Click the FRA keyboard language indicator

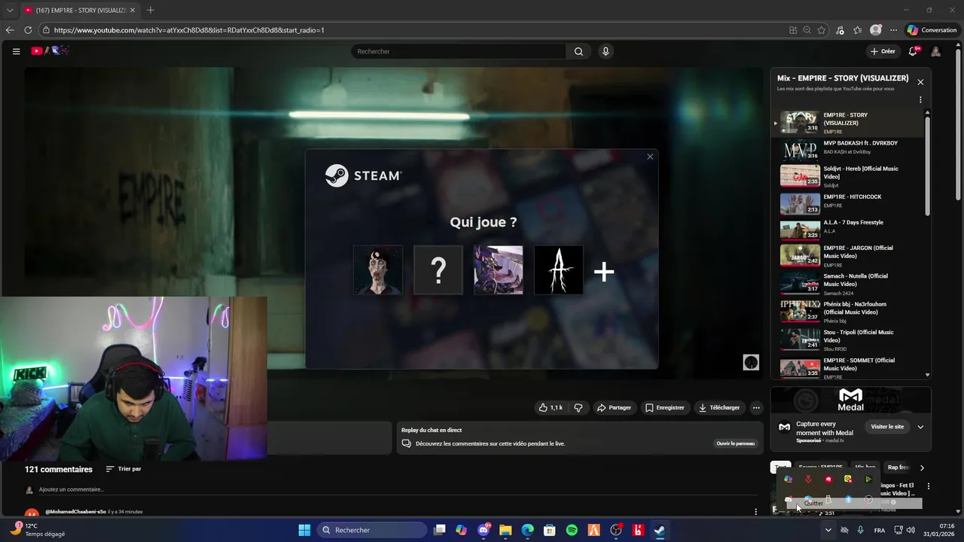coord(880,531)
